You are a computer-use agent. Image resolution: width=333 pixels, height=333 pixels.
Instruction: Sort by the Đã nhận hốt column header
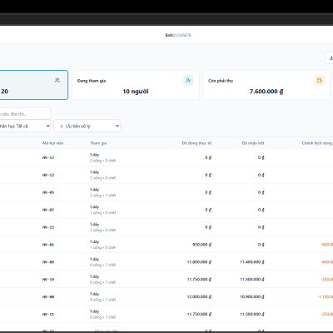pos(253,143)
